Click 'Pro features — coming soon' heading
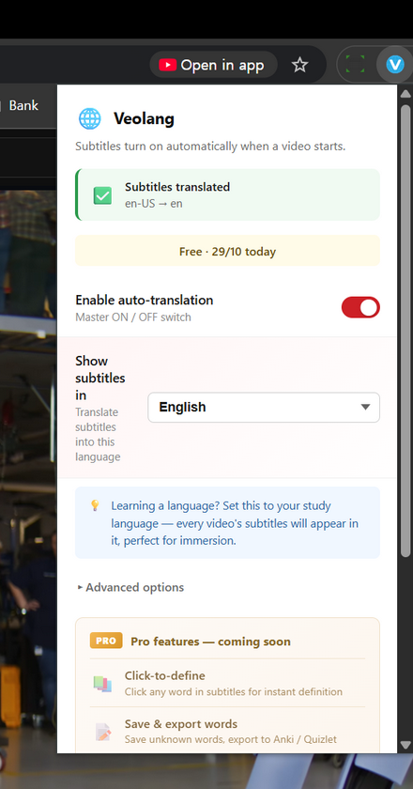Image resolution: width=413 pixels, height=789 pixels. [x=210, y=642]
